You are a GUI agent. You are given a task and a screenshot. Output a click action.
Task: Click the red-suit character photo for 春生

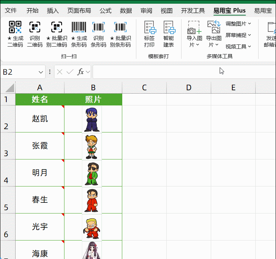click(x=92, y=200)
